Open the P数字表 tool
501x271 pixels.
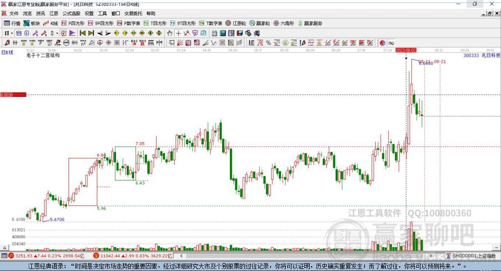click(x=129, y=23)
